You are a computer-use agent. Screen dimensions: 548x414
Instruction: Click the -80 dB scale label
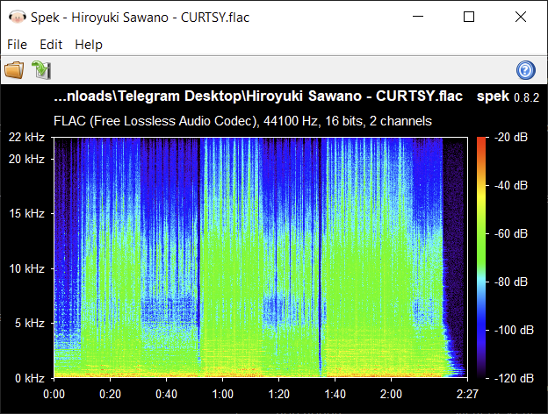[x=511, y=282]
